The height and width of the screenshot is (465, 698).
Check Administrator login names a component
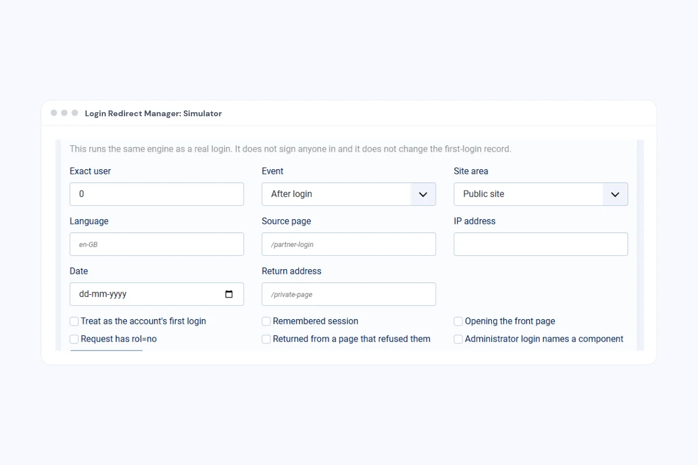coord(458,339)
